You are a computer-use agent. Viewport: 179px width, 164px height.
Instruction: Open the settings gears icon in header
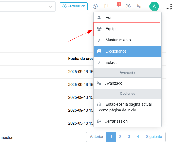[139, 6]
